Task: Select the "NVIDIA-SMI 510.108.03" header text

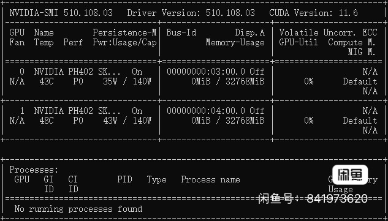Action: pyautogui.click(x=61, y=13)
